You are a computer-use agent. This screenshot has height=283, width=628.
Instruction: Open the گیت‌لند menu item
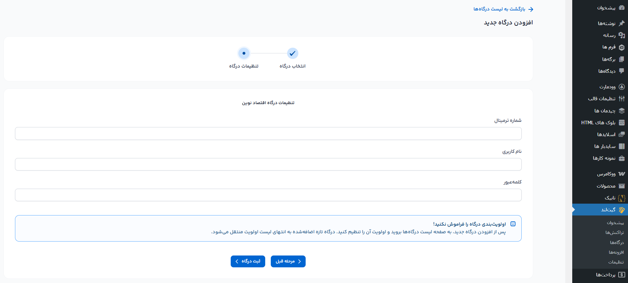600,210
